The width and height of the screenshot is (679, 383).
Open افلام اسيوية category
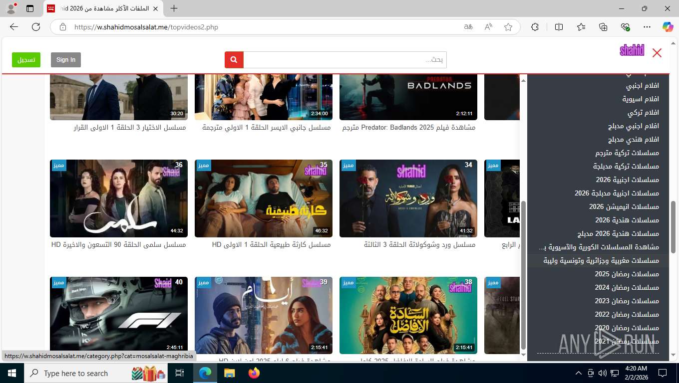pos(641,99)
